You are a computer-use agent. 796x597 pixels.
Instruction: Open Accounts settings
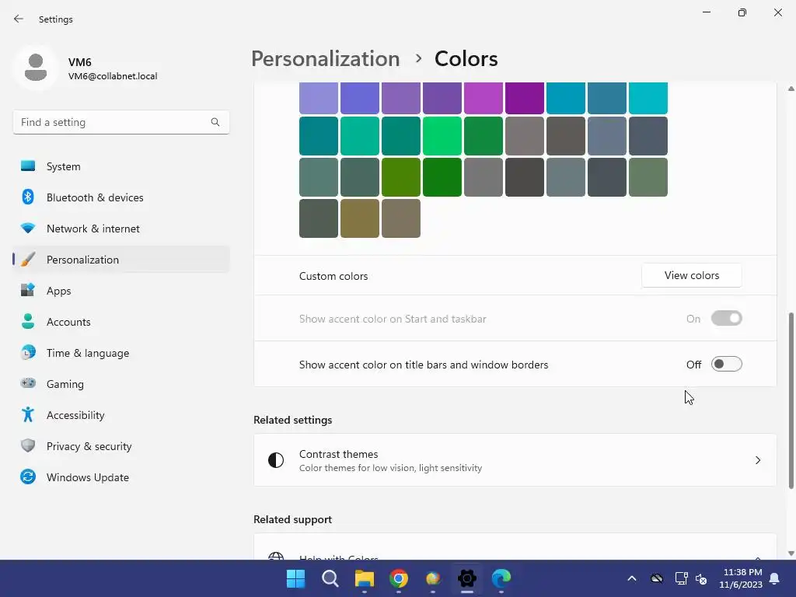coord(120,321)
